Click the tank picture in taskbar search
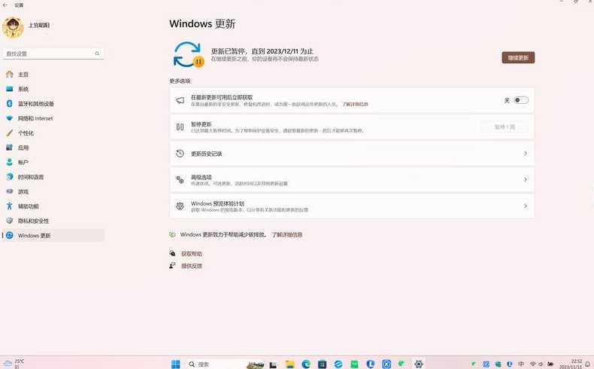This screenshot has height=369, width=594. tap(256, 364)
